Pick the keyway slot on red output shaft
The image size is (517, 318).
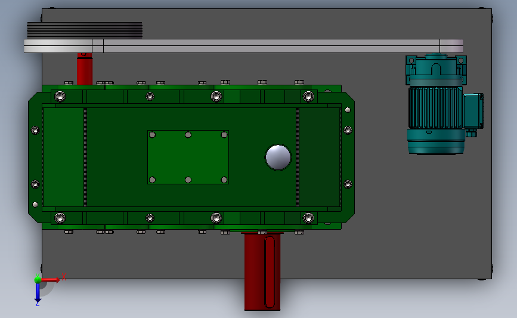[270, 272]
